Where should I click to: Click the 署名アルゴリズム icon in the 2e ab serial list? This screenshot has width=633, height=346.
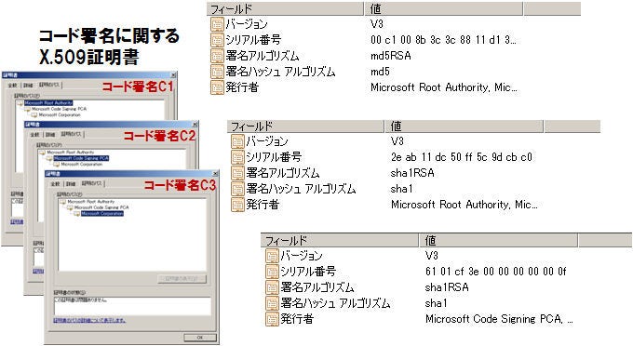pyautogui.click(x=237, y=173)
